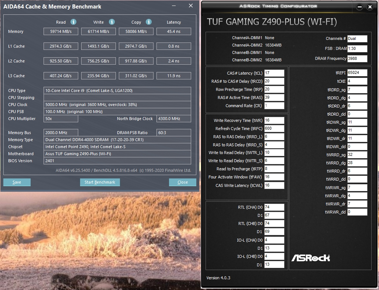Click the tWTR_S field

(x=274, y=161)
